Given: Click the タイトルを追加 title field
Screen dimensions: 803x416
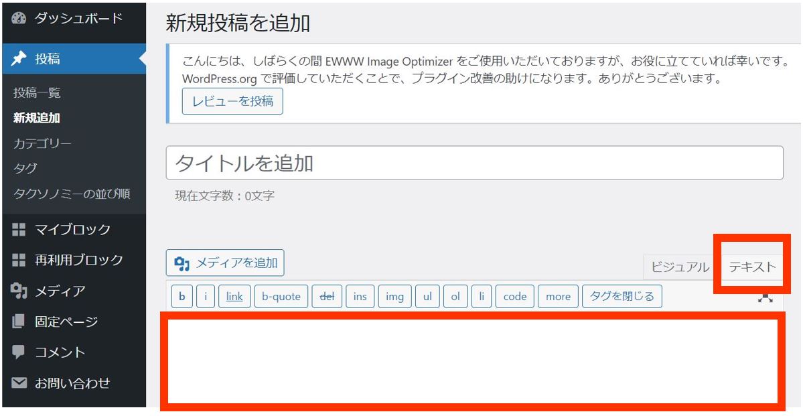Looking at the screenshot, I should click(x=474, y=163).
